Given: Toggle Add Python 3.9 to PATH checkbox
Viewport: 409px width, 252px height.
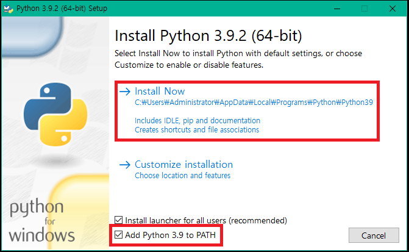Looking at the screenshot, I should click(x=119, y=235).
